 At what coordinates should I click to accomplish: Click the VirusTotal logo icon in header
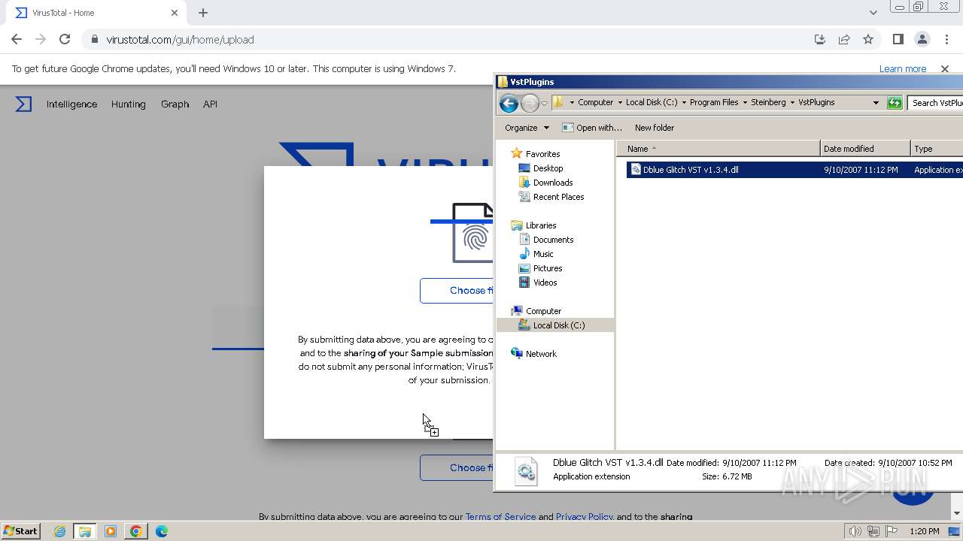[x=24, y=104]
